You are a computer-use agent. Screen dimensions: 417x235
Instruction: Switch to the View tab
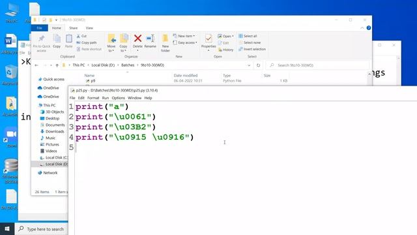(x=89, y=28)
